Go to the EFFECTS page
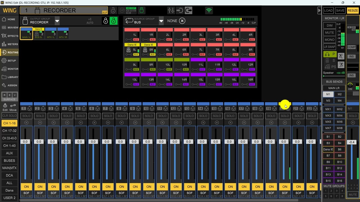Viewport: 360px width, 202px height. pyautogui.click(x=9, y=36)
